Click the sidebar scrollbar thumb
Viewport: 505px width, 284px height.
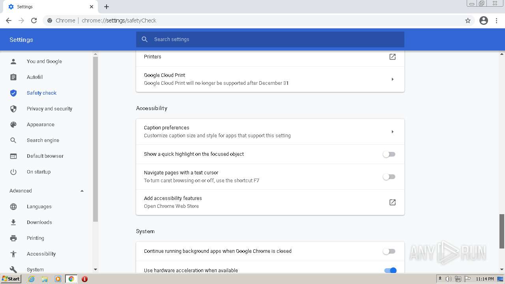tap(95, 139)
